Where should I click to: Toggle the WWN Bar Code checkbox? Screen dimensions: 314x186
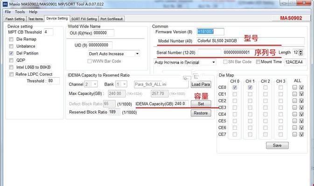tap(90, 61)
